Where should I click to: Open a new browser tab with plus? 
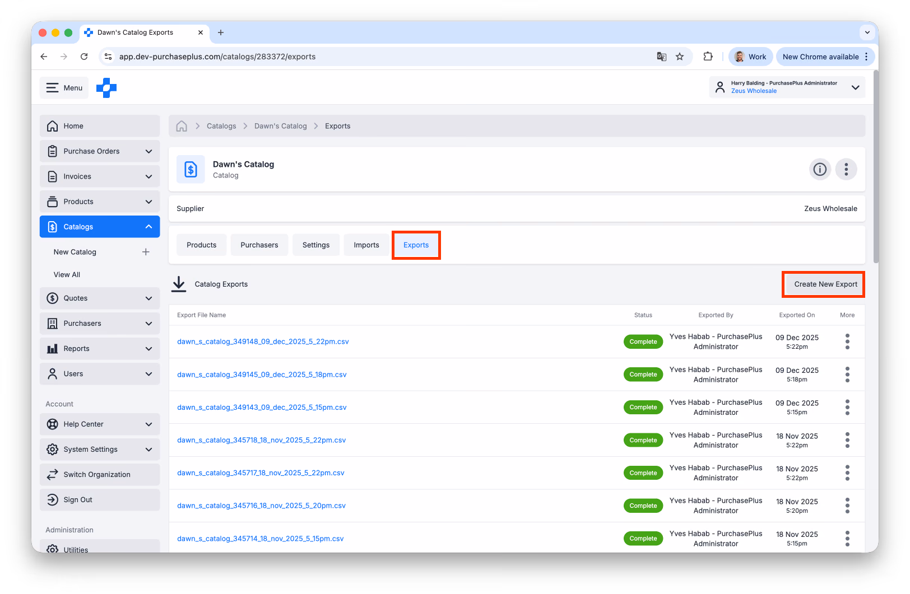pos(221,32)
